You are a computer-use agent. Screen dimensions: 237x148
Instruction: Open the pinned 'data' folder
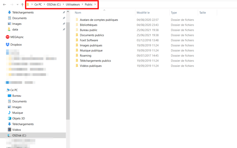coord(15,30)
